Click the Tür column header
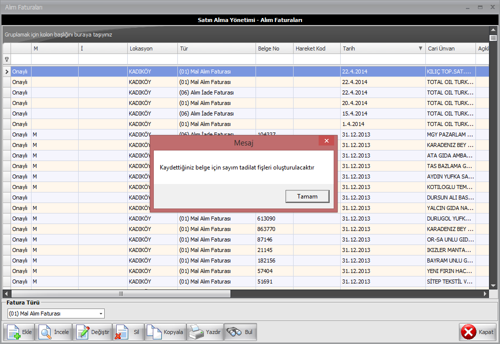Screen dimensions: 500x344 point(216,48)
